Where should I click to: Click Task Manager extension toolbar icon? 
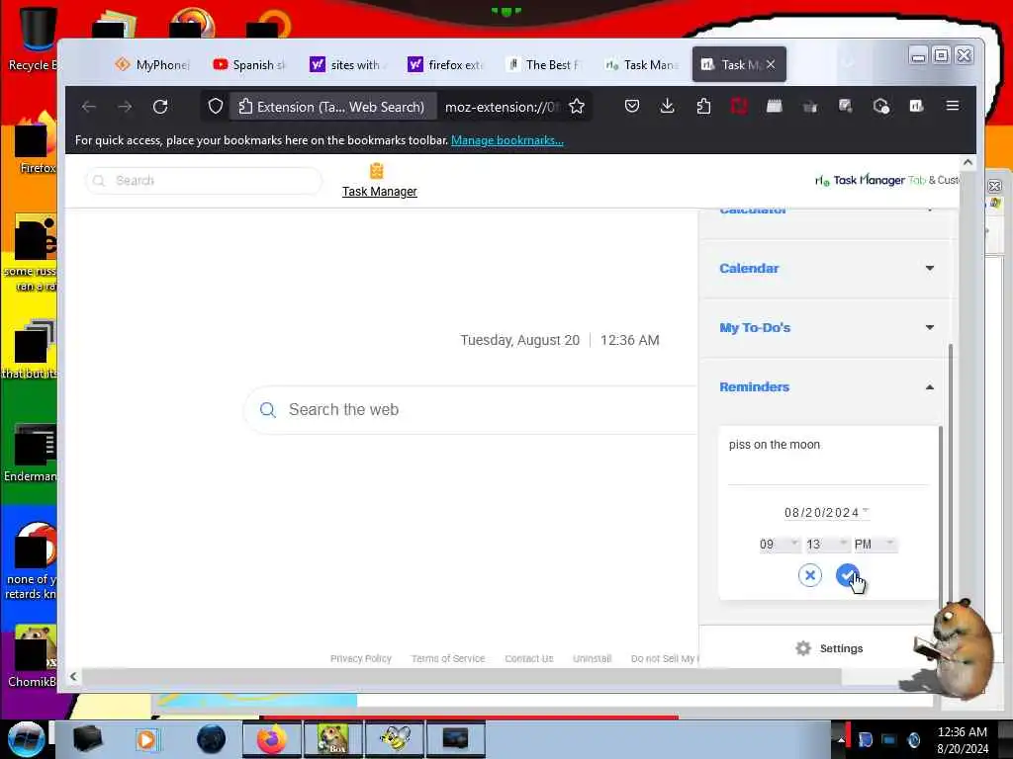(x=916, y=106)
